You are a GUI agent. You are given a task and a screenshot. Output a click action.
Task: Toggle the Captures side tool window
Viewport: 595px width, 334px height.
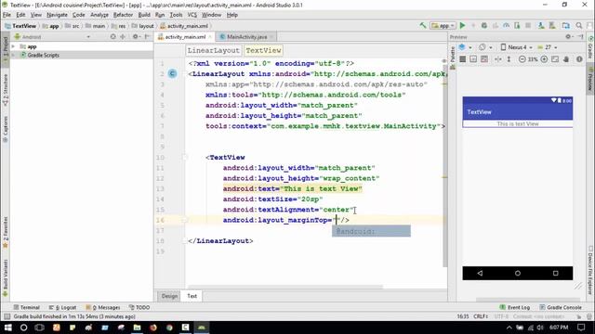(6, 129)
